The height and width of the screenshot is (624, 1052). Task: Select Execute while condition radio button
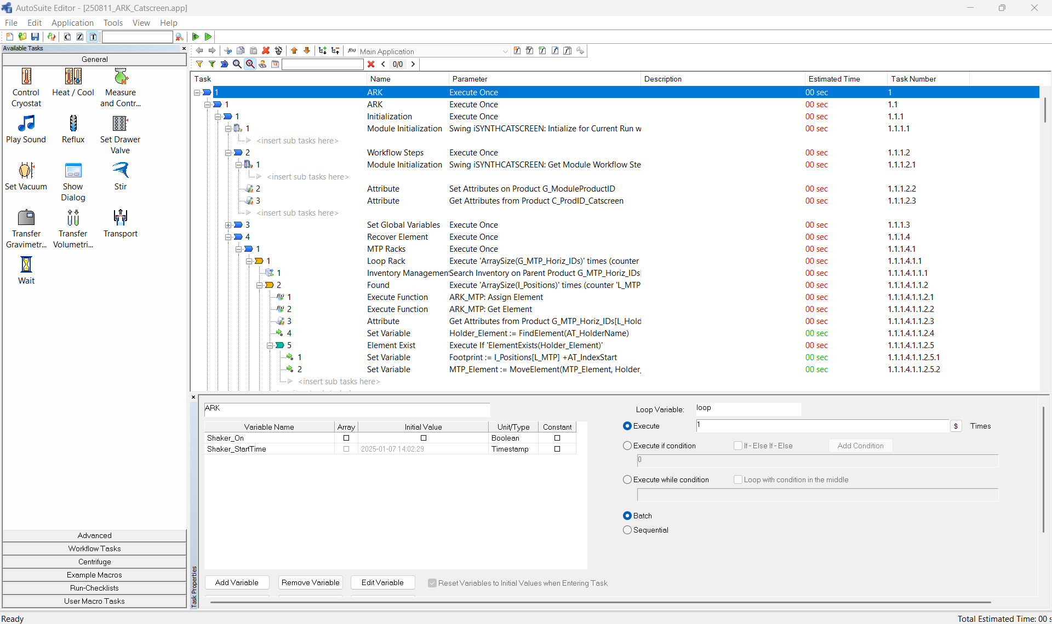click(627, 479)
